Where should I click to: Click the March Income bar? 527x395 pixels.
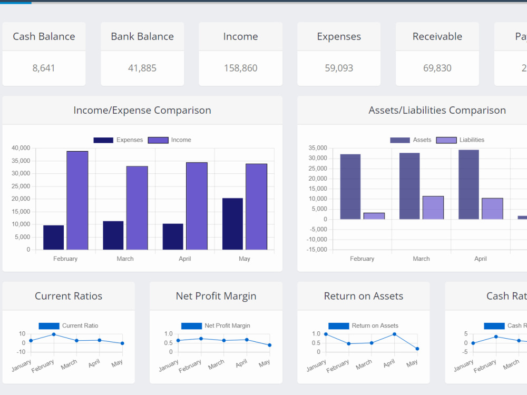137,208
